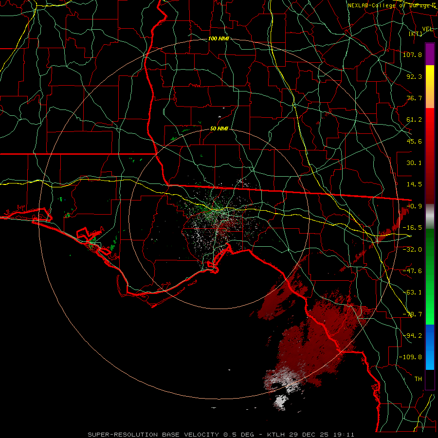
Task: Select the -16.5 scale value
Action: coord(412,228)
